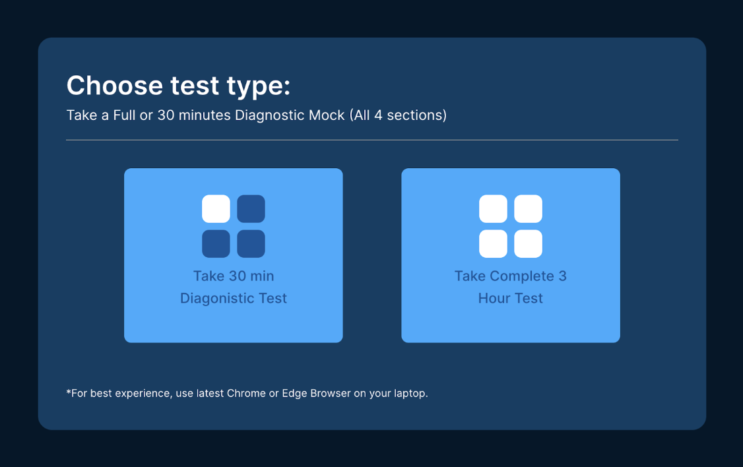The image size is (743, 467).
Task: Click the "Take Complete 3" label text
Action: 510,276
